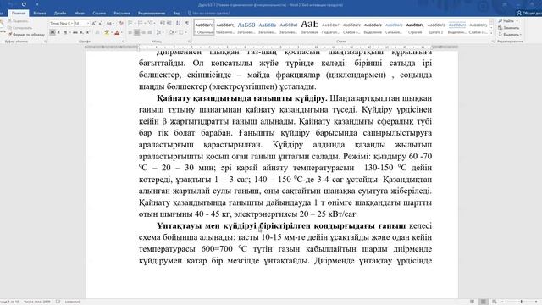Sort the selected paragraphs
Viewport: 542px width, 305px height.
click(x=179, y=23)
